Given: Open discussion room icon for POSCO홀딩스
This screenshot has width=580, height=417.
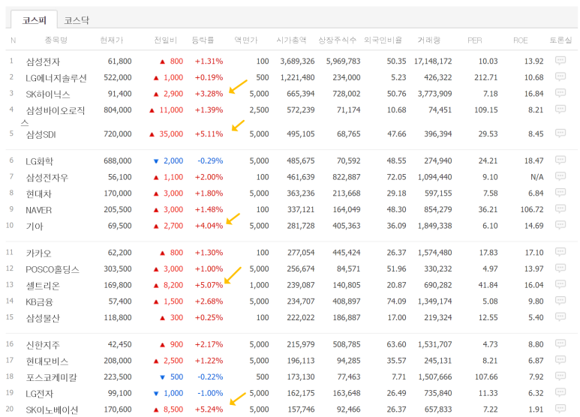Looking at the screenshot, I should tap(560, 268).
